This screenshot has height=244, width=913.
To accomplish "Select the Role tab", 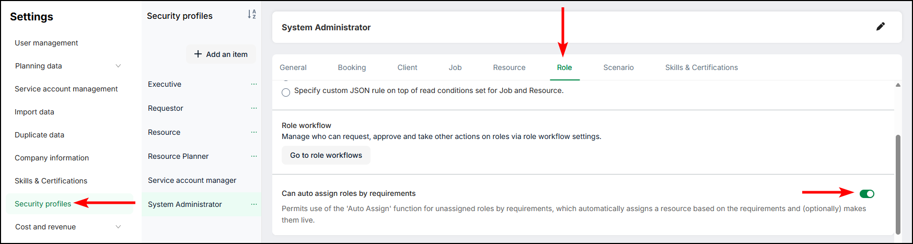I will tap(564, 67).
